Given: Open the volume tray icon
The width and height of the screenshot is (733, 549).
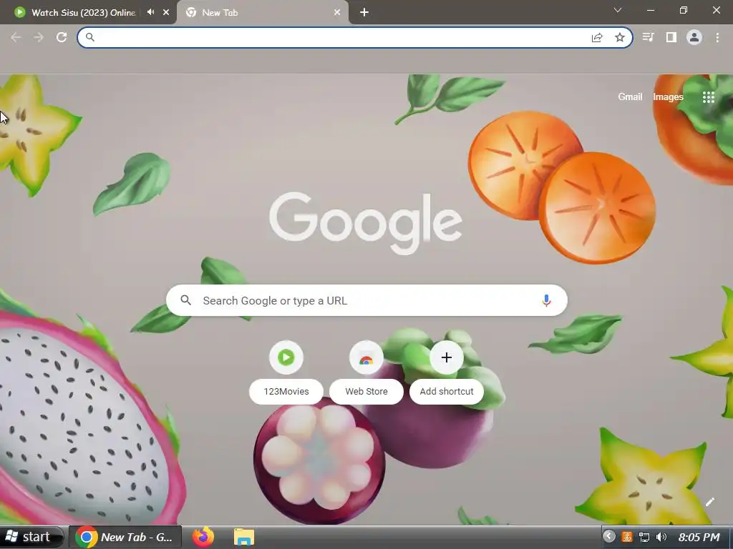Looking at the screenshot, I should [661, 537].
